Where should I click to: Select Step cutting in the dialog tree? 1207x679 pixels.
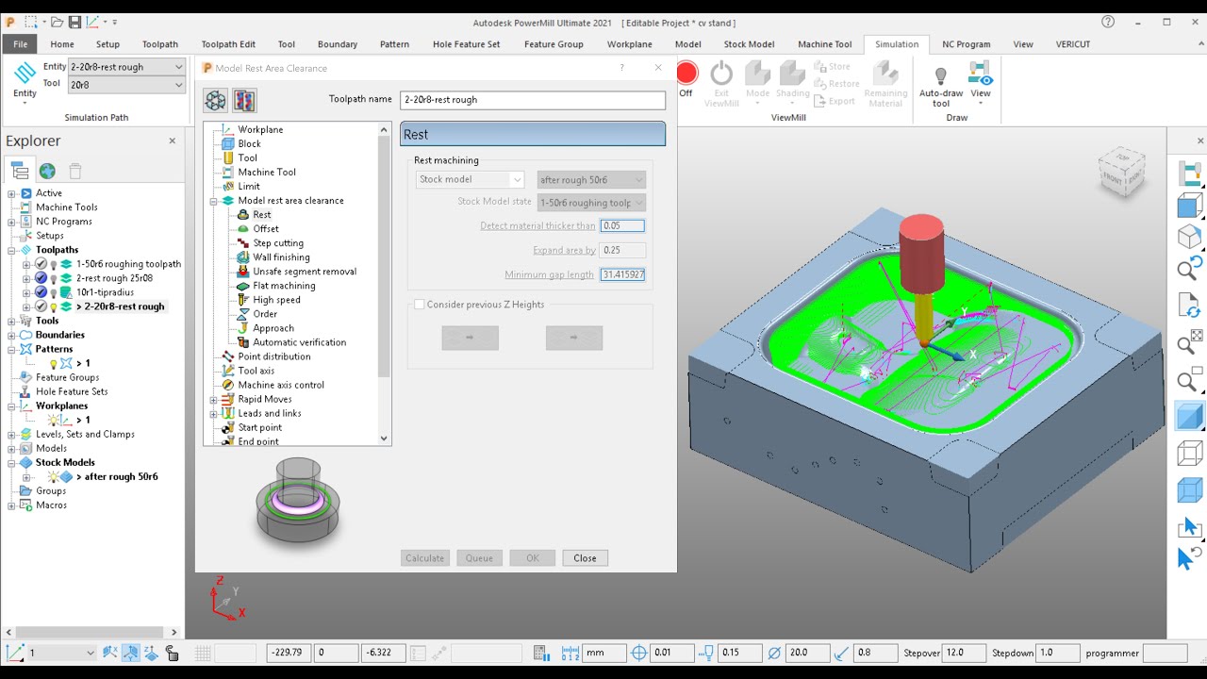point(278,243)
